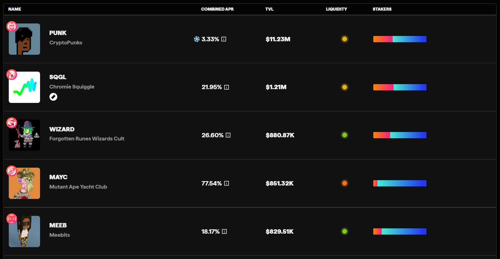Click the CryptoPunks avatar thumbnail
Screen dimensions: 500x259
pos(24,39)
